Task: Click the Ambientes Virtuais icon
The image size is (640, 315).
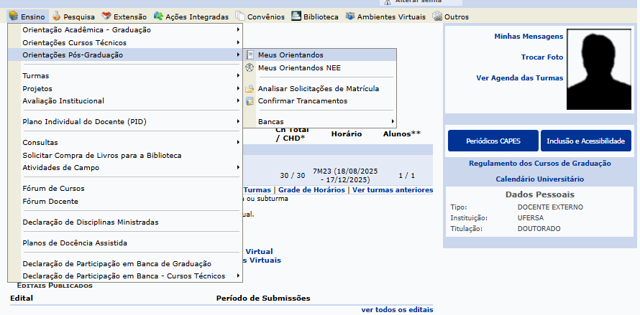Action: click(350, 16)
